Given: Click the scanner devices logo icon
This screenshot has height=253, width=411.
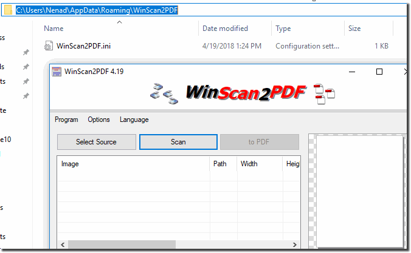Looking at the screenshot, I should click(164, 93).
